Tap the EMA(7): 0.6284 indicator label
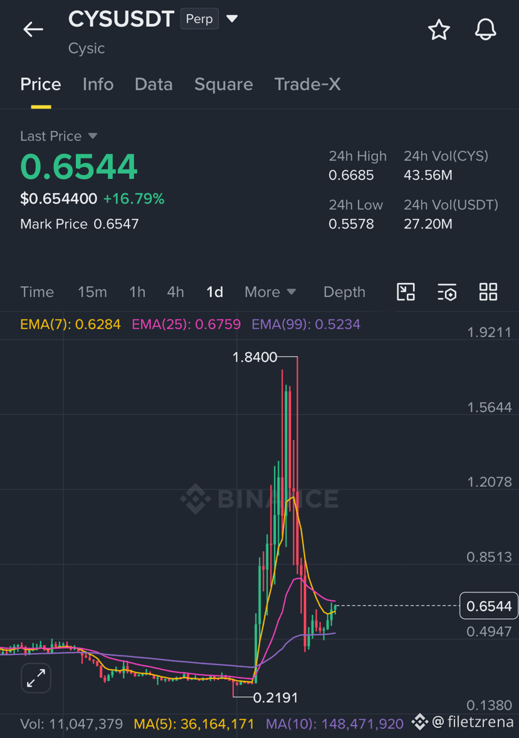519x738 pixels. [70, 324]
